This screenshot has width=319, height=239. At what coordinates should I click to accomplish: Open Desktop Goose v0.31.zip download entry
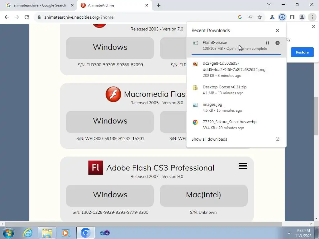(236, 90)
